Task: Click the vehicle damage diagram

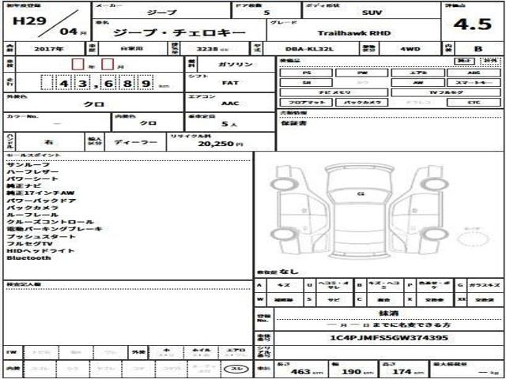Action: 360,211
